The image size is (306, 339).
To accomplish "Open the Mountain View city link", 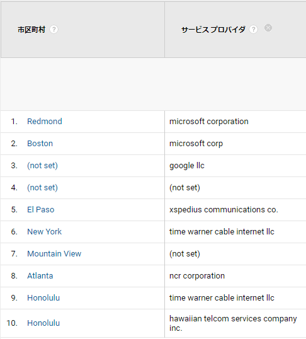I will pyautogui.click(x=54, y=254).
